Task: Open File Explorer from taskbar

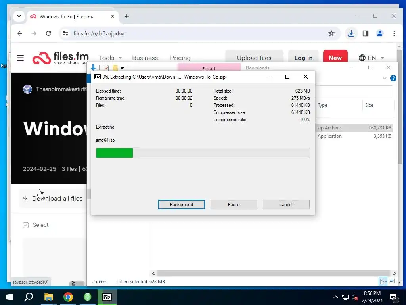Action: [x=48, y=297]
